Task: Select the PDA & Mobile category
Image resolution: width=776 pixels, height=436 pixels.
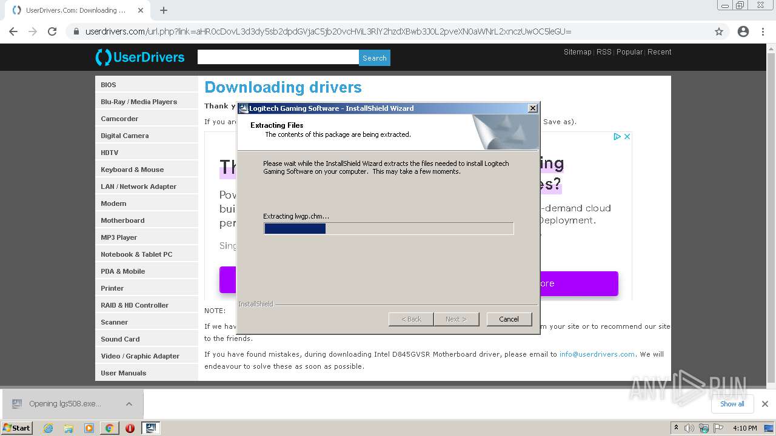Action: pos(147,271)
